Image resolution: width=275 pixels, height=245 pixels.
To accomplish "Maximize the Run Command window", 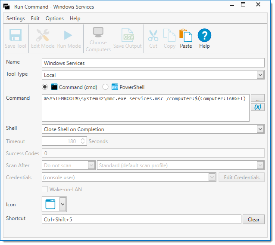I will click(243, 5).
